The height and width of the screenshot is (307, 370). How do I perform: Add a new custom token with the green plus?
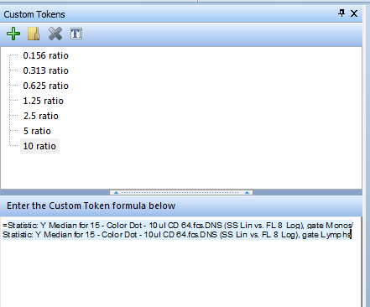pyautogui.click(x=13, y=34)
